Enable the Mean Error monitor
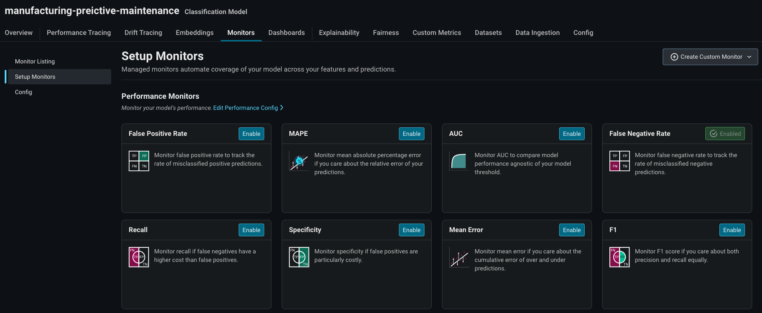This screenshot has height=313, width=762. 572,230
